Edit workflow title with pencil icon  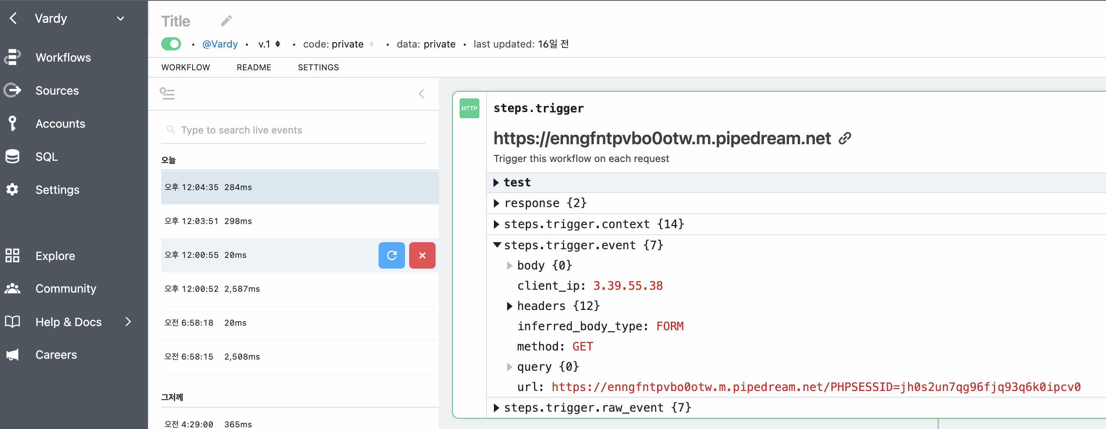(226, 21)
